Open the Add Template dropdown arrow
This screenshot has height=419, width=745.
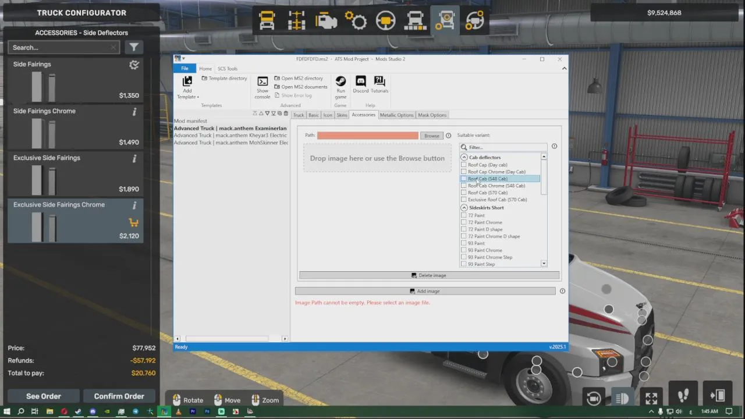pos(198,97)
